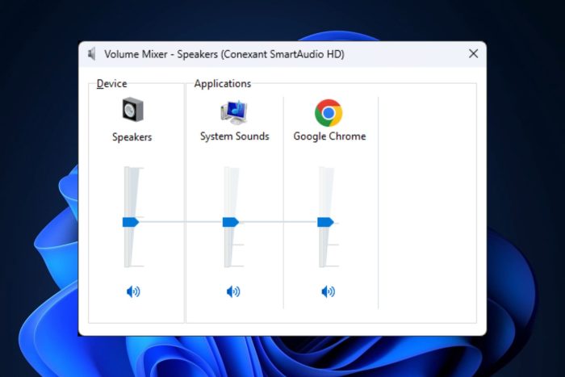The width and height of the screenshot is (565, 377).
Task: Click the System Sounds volume slider handle
Action: pyautogui.click(x=231, y=222)
